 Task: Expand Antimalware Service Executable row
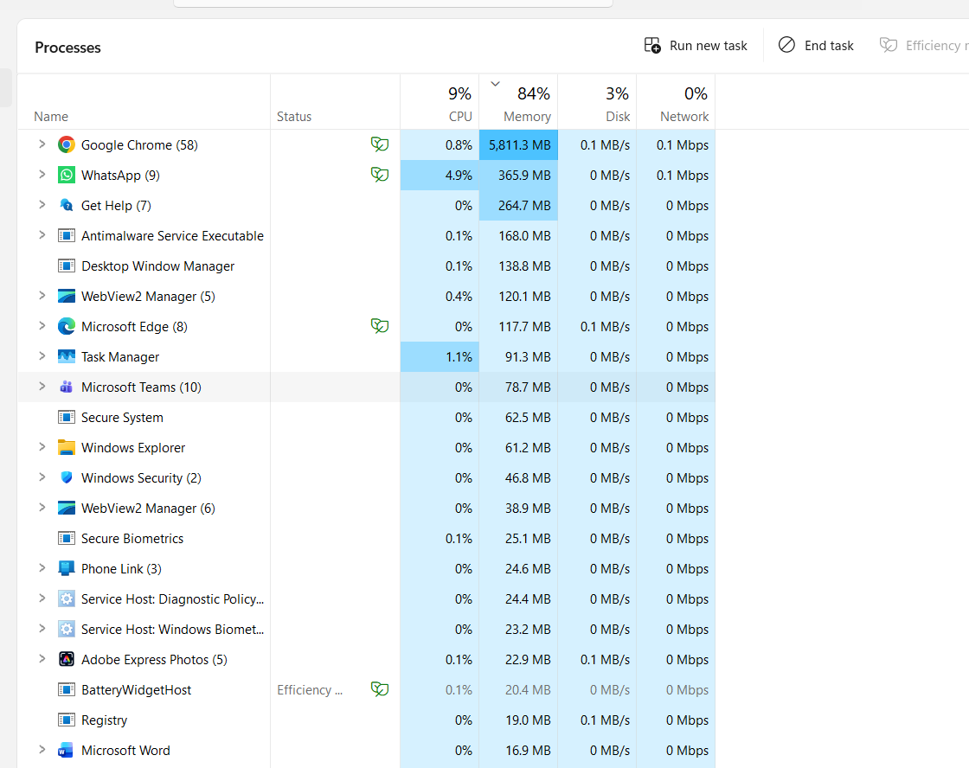(42, 234)
